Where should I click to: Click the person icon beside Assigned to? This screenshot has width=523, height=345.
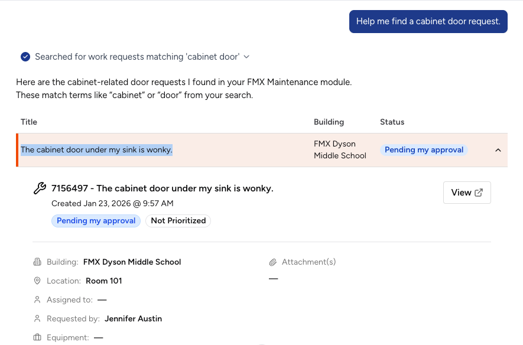click(37, 300)
